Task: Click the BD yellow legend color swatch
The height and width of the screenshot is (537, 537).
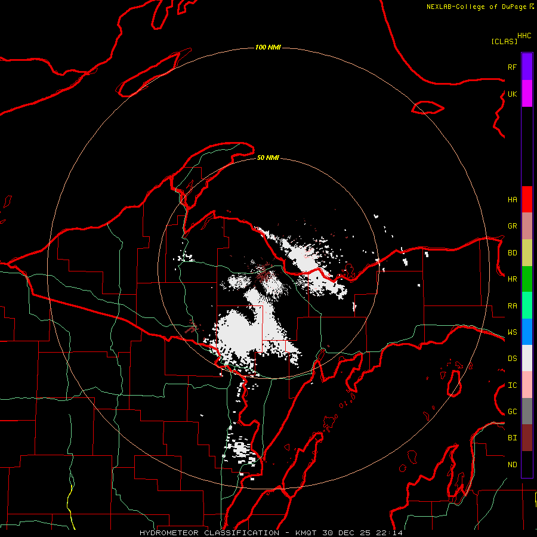Action: (x=527, y=253)
